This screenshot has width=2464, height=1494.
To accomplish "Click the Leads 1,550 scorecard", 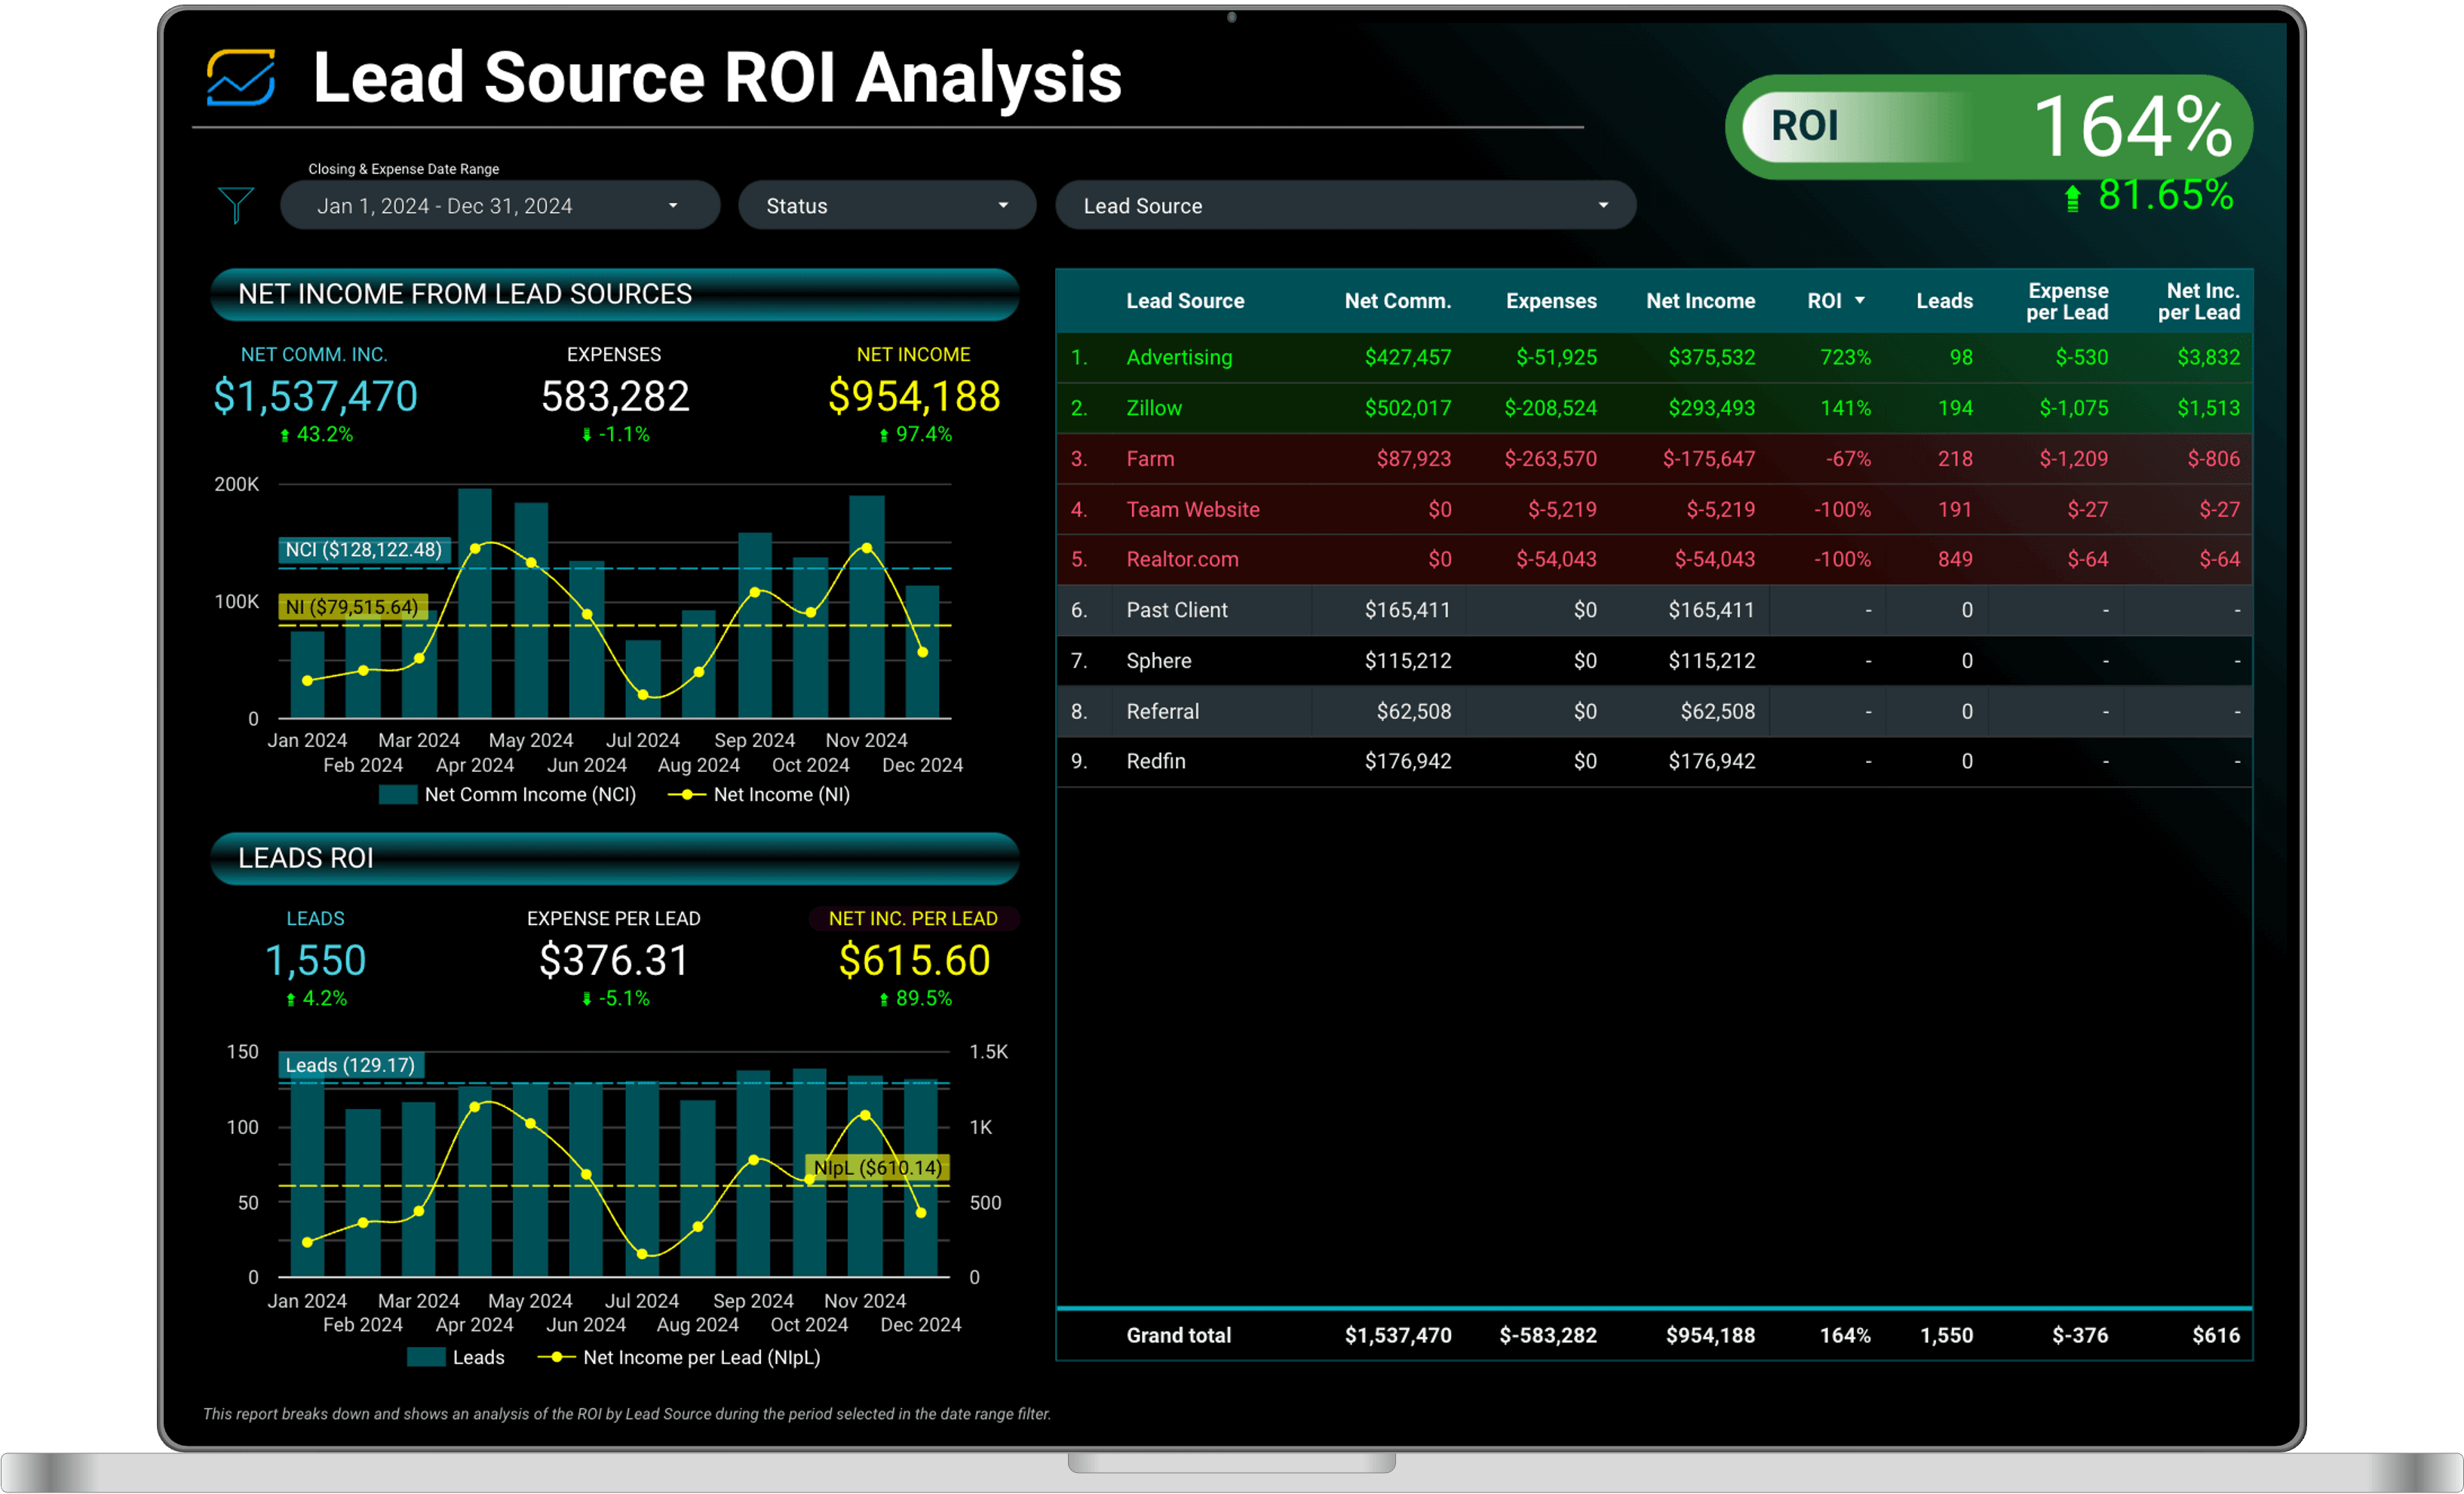I will 315,961.
